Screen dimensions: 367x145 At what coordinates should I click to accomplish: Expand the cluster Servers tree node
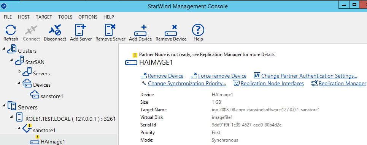19,71
